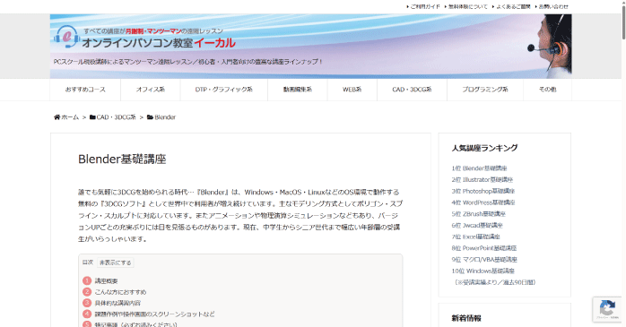Open the DTP・グラフィック系 menu
Viewport: 626px width, 327px height.
click(x=223, y=90)
